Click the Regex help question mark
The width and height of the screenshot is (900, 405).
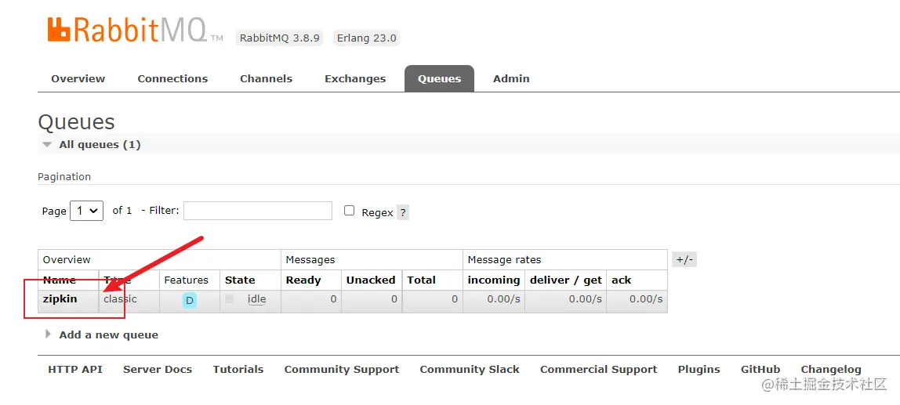403,212
